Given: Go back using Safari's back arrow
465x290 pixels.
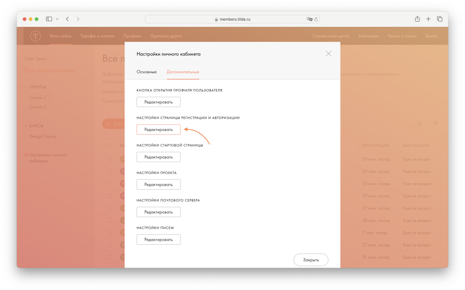Looking at the screenshot, I should point(68,19).
